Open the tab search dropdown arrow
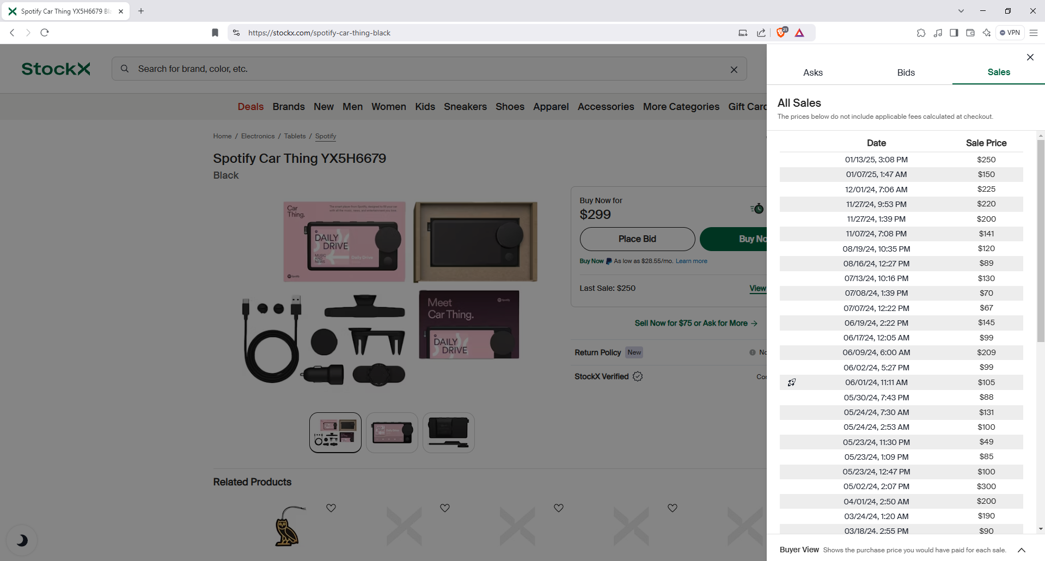The width and height of the screenshot is (1045, 561). 961,11
